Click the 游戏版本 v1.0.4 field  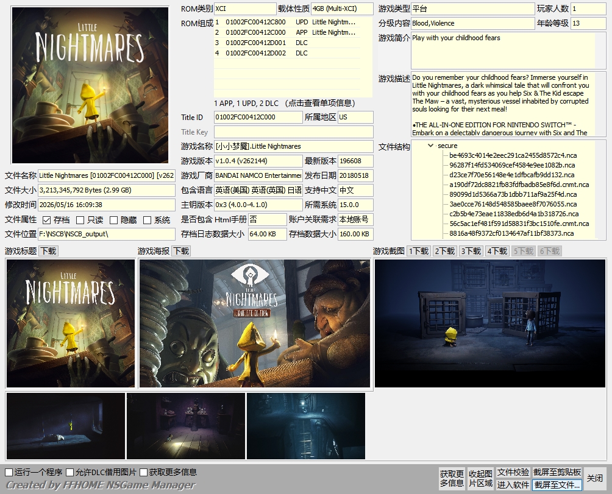coord(258,161)
